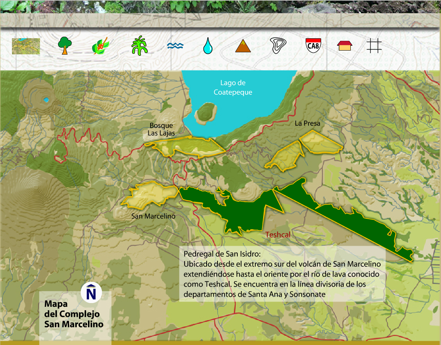The image size is (441, 345).
Task: Select the brown volcano triangle icon
Action: pos(243,46)
